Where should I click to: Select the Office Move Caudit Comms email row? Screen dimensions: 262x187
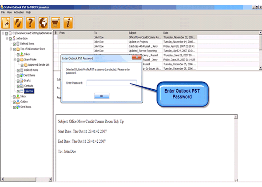(x=125, y=37)
